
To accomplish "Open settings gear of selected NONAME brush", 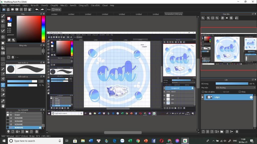I will point(40,127).
